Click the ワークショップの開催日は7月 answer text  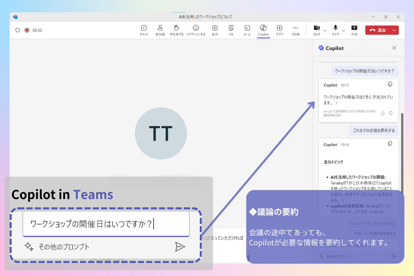[358, 100]
